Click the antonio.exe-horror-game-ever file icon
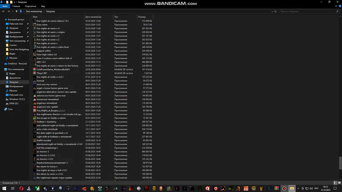Screen dimensions: 342x192 [35, 96]
